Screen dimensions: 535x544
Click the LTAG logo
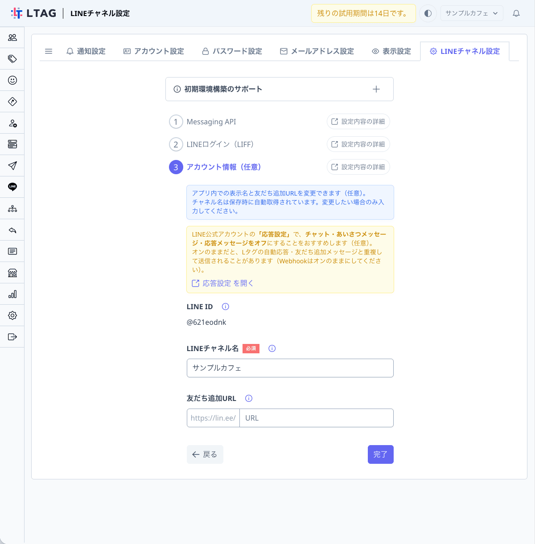click(34, 13)
